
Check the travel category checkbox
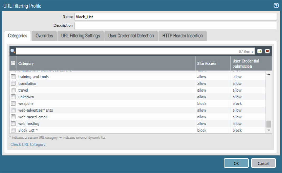(x=13, y=90)
